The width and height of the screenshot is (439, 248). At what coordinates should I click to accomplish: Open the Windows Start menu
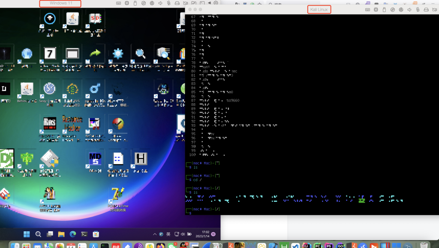27,234
